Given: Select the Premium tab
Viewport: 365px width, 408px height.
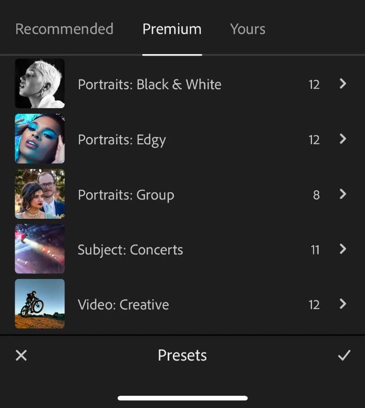Looking at the screenshot, I should tap(172, 29).
